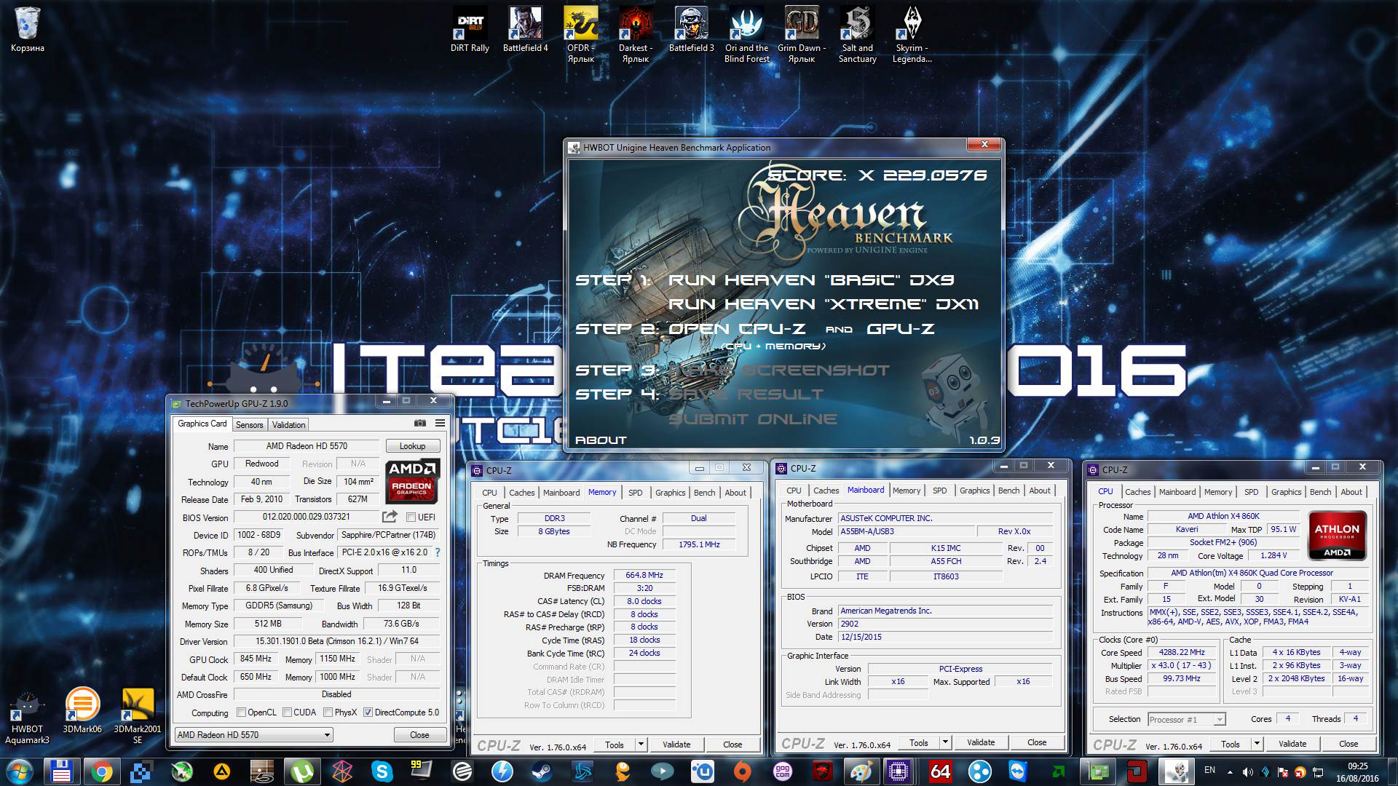Screen dimensions: 1398x786
Task: Select the Battlefield 3 desktop icon
Action: [x=691, y=30]
